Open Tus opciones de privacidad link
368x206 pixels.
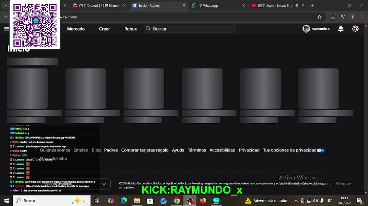click(294, 150)
